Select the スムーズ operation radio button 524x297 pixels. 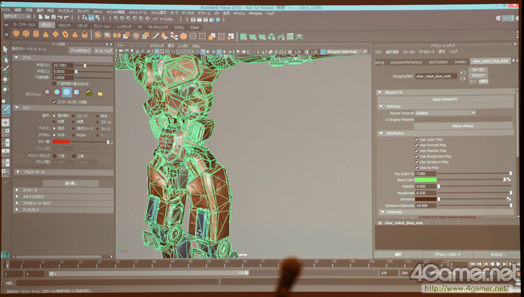74,116
